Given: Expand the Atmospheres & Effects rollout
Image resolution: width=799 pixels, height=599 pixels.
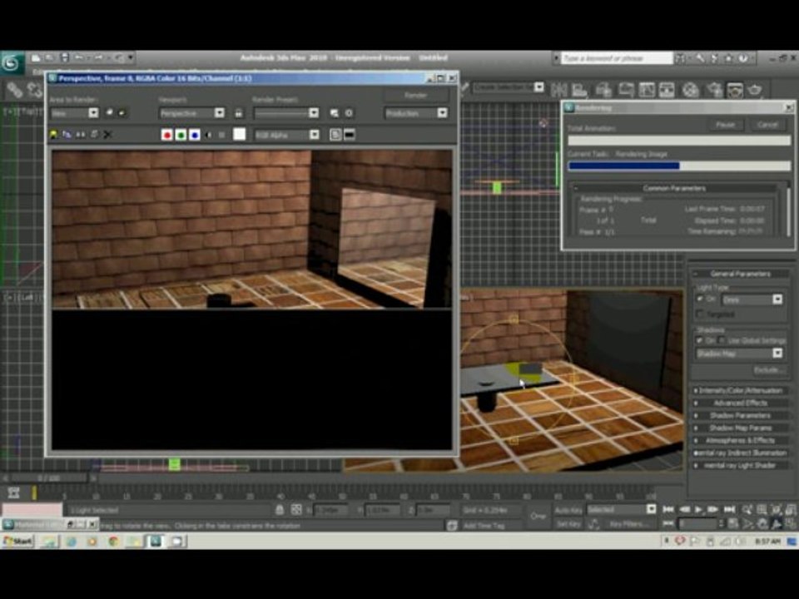Looking at the screenshot, I should tap(740, 441).
